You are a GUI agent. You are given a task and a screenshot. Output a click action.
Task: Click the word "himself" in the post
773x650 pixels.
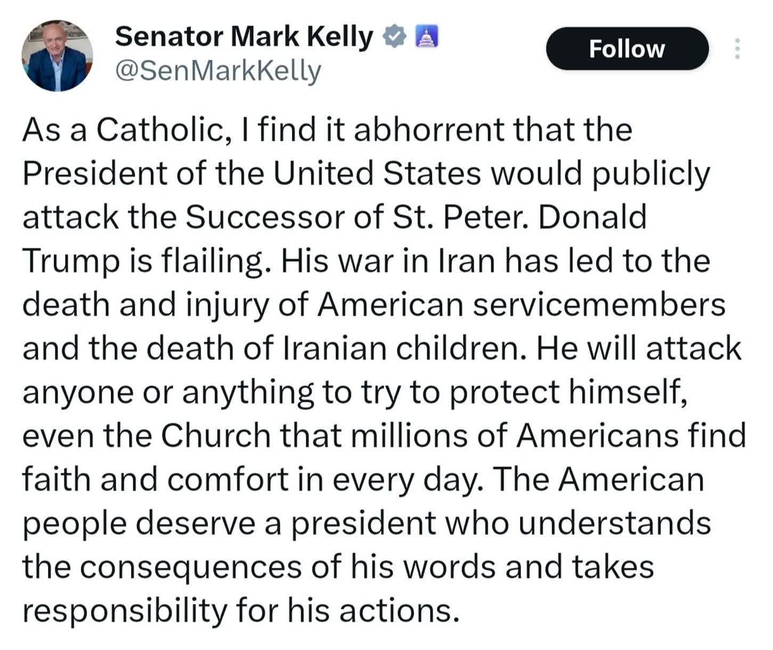pyautogui.click(x=626, y=392)
